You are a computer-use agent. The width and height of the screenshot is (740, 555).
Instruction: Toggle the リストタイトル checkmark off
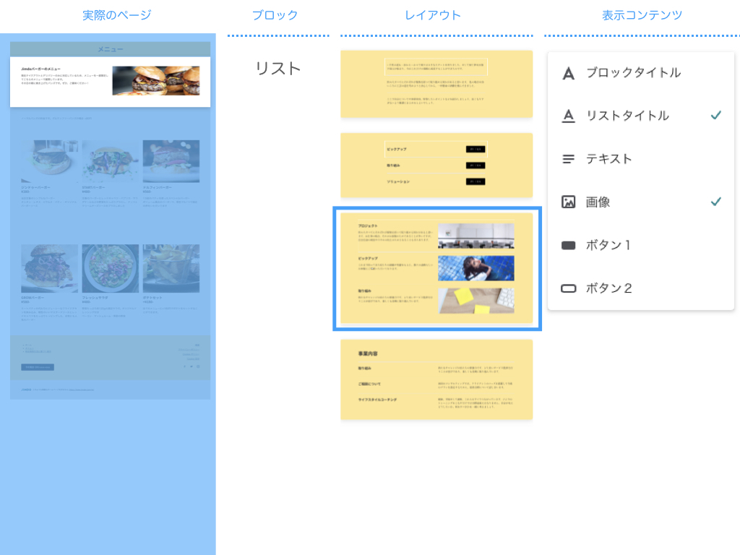pyautogui.click(x=716, y=115)
